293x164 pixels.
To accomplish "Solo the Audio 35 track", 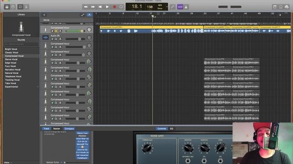I will 56,39.
